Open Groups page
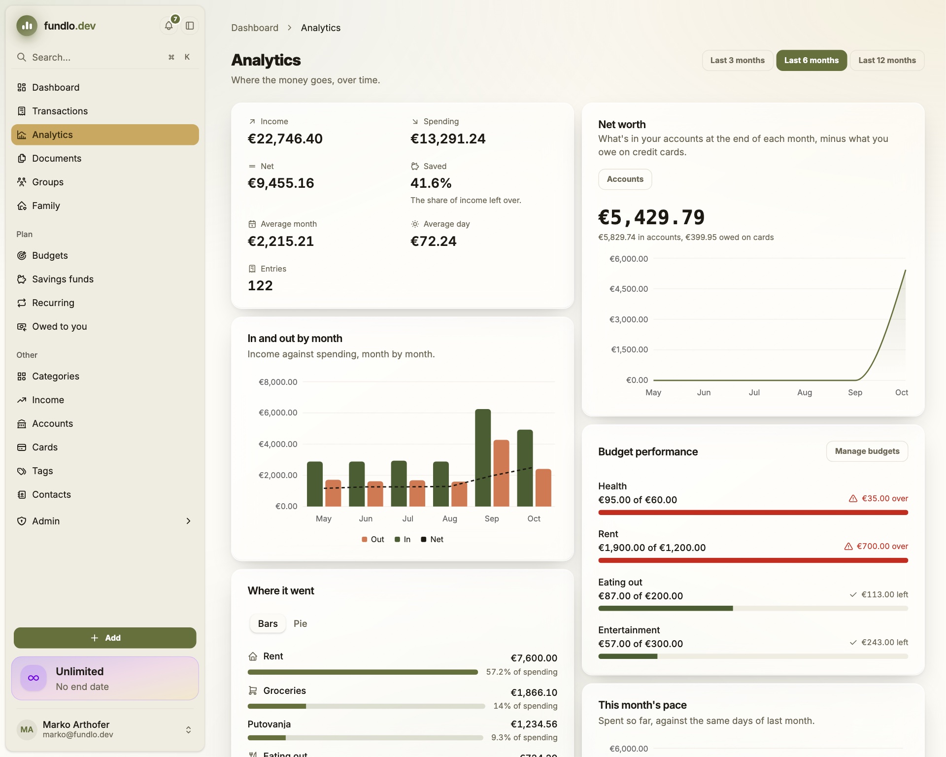Screen dimensions: 946x757 click(x=105, y=182)
